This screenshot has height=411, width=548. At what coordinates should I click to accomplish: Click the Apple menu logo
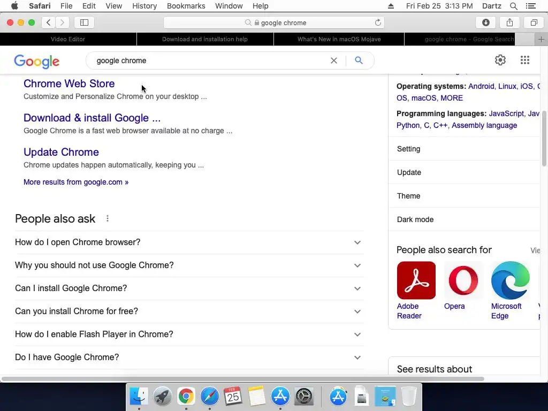(14, 6)
